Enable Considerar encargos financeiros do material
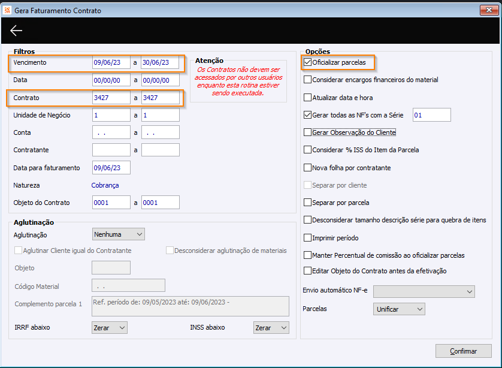Screen dimensions: 502x368 [307, 80]
